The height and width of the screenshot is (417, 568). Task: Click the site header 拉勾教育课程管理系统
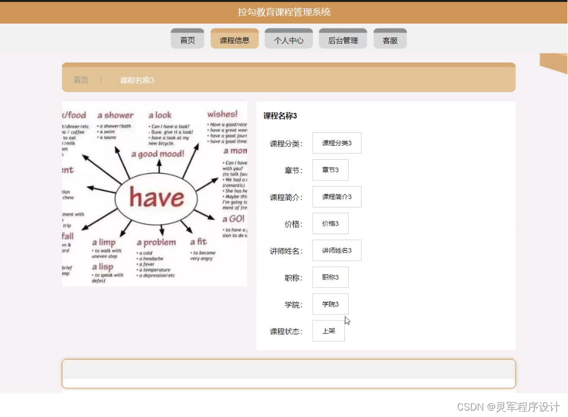pyautogui.click(x=284, y=12)
